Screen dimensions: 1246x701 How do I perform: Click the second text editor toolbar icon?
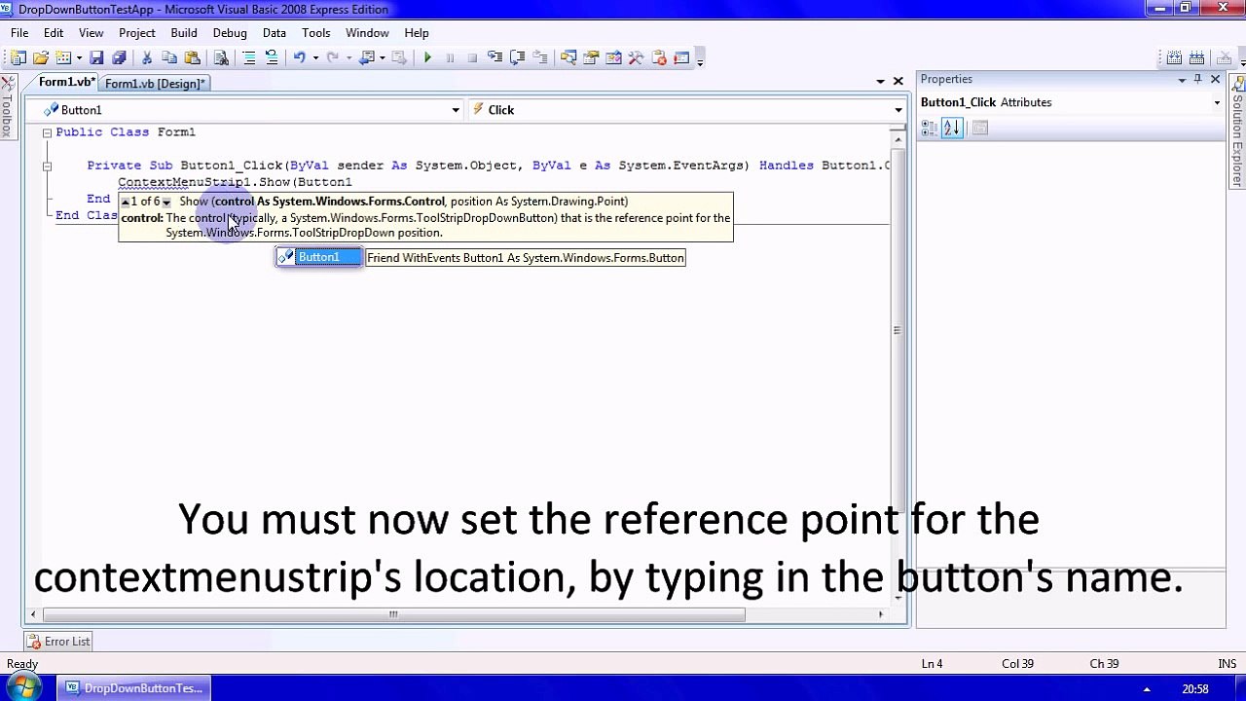click(x=1196, y=57)
